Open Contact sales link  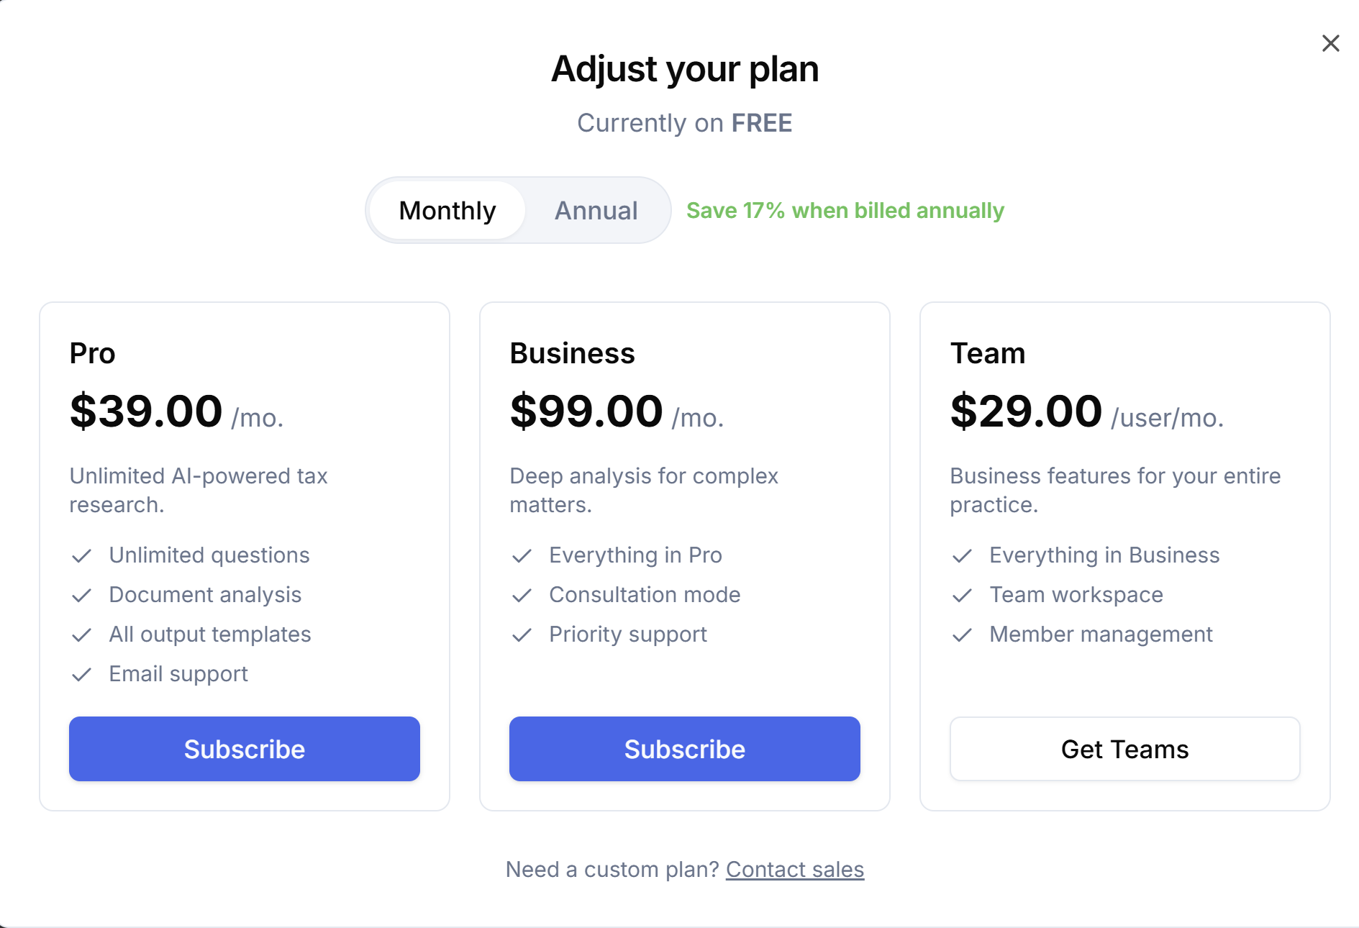click(x=794, y=869)
